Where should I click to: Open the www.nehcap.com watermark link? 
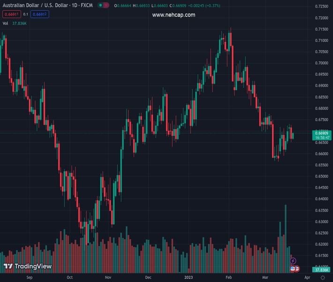point(174,15)
